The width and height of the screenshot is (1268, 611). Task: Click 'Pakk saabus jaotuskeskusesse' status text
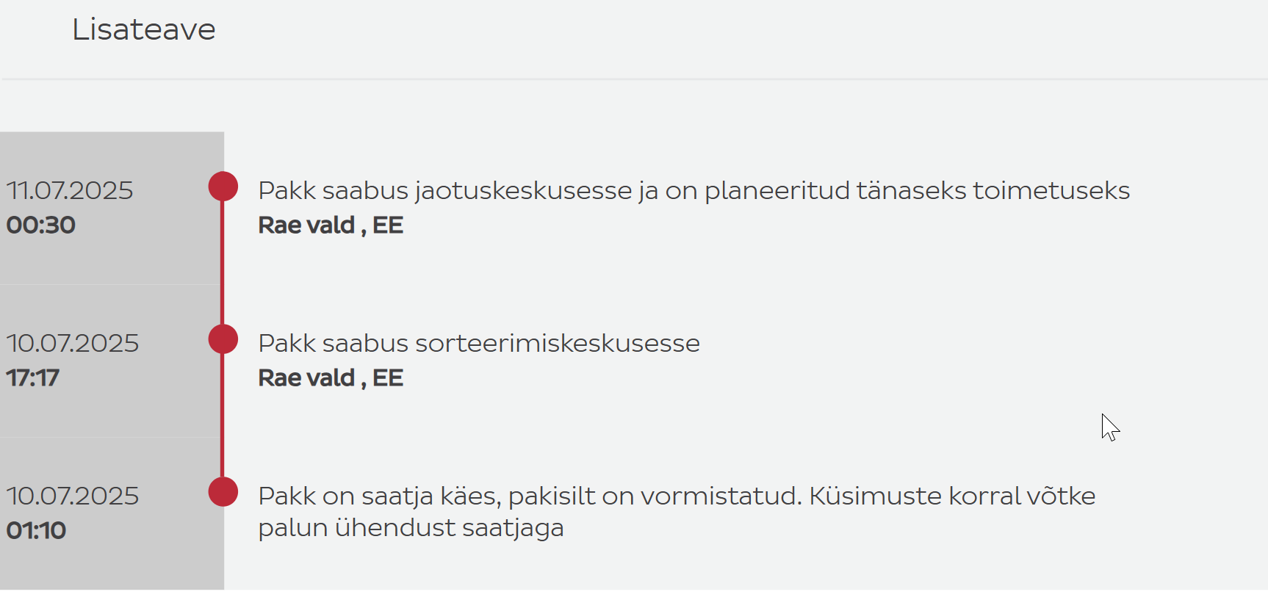[445, 191]
